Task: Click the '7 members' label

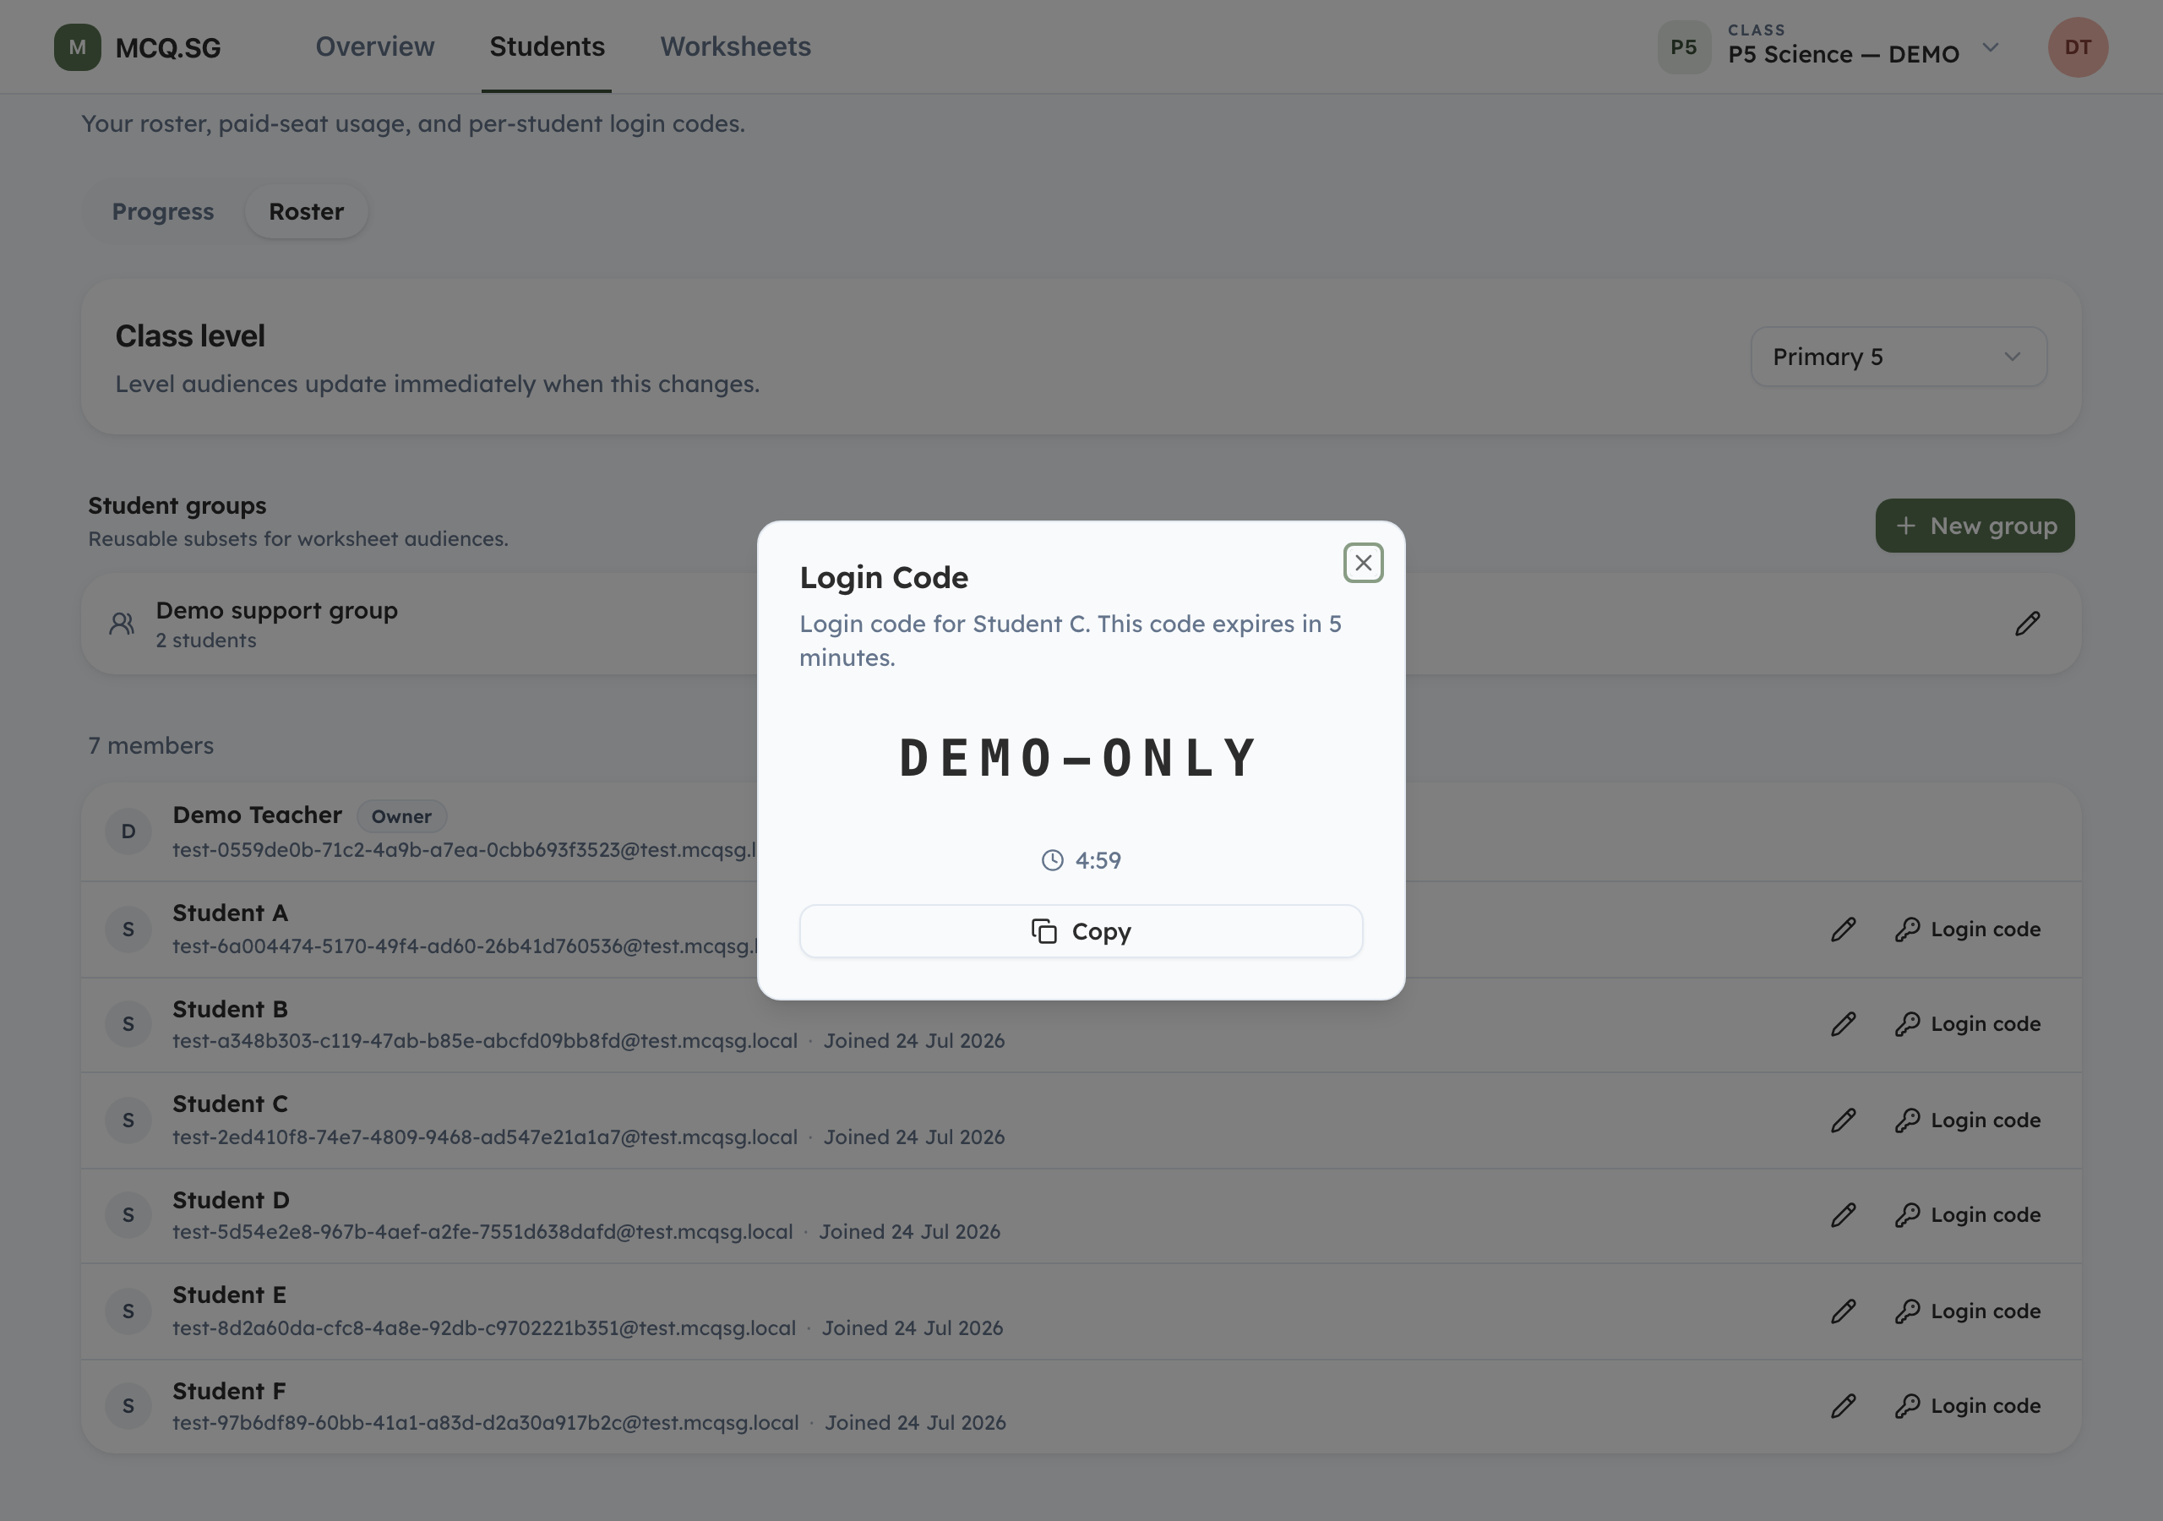Action: (x=150, y=745)
